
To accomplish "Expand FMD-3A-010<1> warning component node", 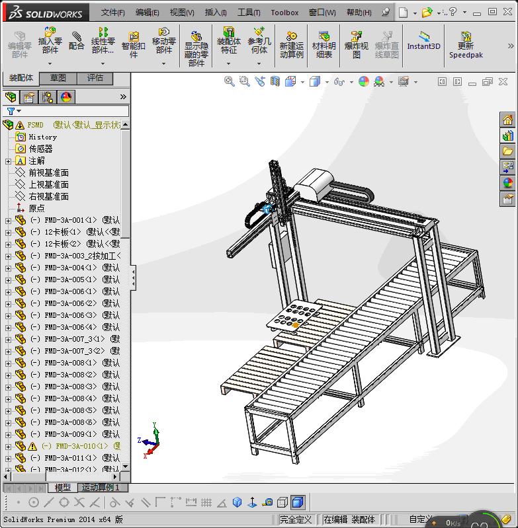I will click(x=8, y=447).
